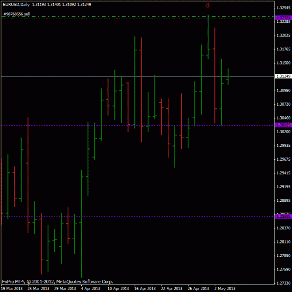Click the 1.31765 price scale label
292x292 pixels.
tap(284, 49)
